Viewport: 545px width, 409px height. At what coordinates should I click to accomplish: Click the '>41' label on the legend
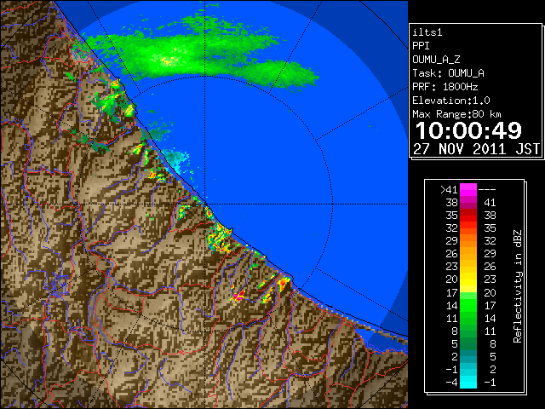click(x=449, y=190)
